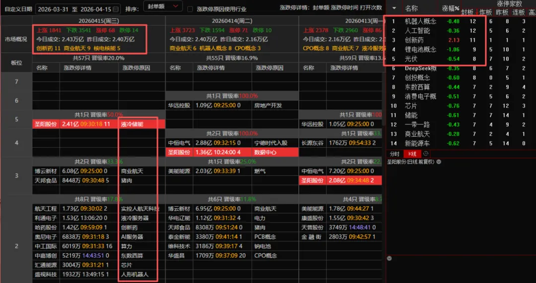Image resolution: width=536 pixels, height=283 pixels.
Task: Click 华盛昌 stock name
Action: pyautogui.click(x=176, y=256)
